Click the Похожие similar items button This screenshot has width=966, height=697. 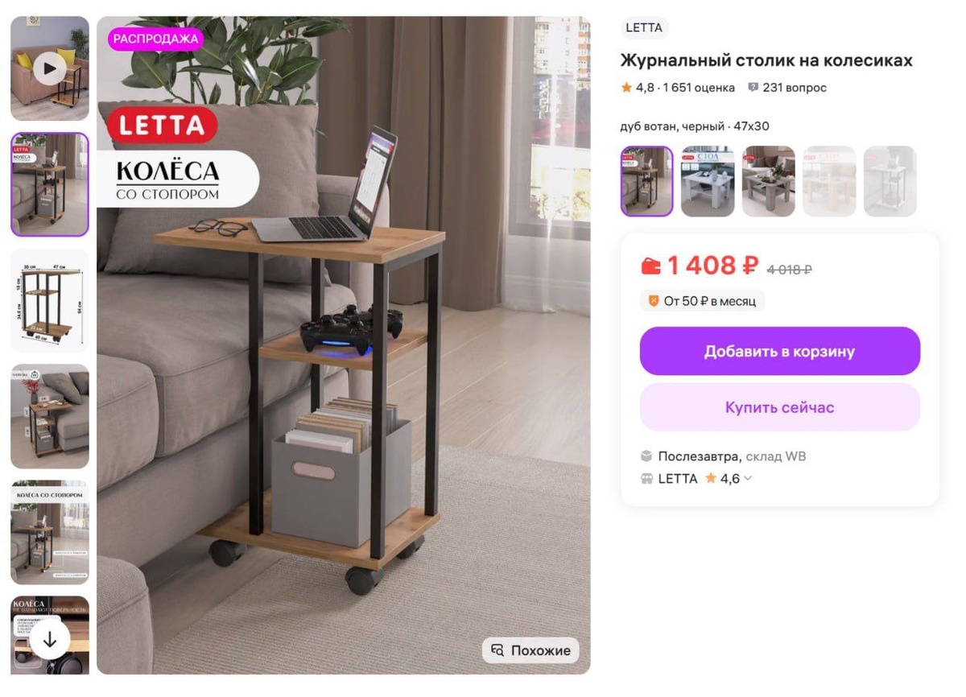click(x=530, y=650)
